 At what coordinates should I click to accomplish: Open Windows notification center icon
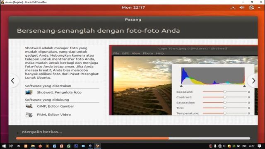click(x=260, y=146)
